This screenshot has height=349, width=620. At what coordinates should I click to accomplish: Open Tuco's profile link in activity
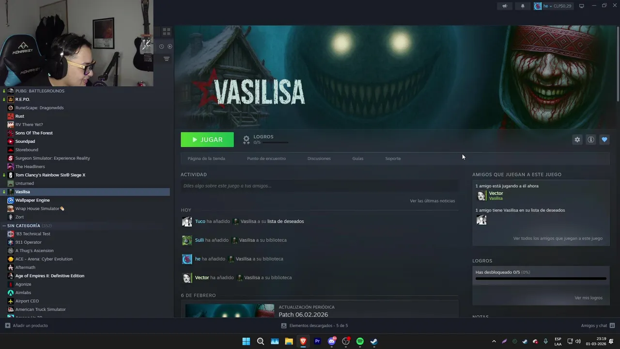(200, 222)
